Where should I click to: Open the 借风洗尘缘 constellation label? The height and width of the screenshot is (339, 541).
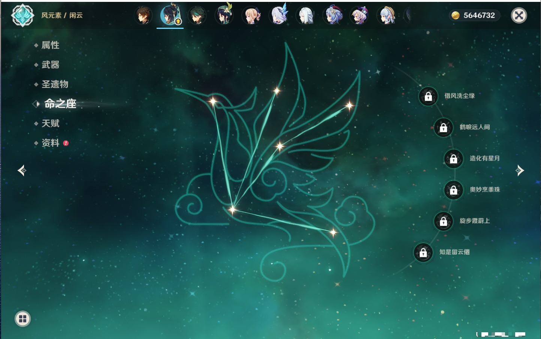click(x=459, y=96)
